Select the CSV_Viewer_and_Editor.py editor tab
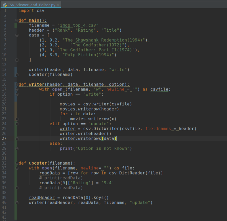The height and width of the screenshot is (221, 227). (x=31, y=5)
